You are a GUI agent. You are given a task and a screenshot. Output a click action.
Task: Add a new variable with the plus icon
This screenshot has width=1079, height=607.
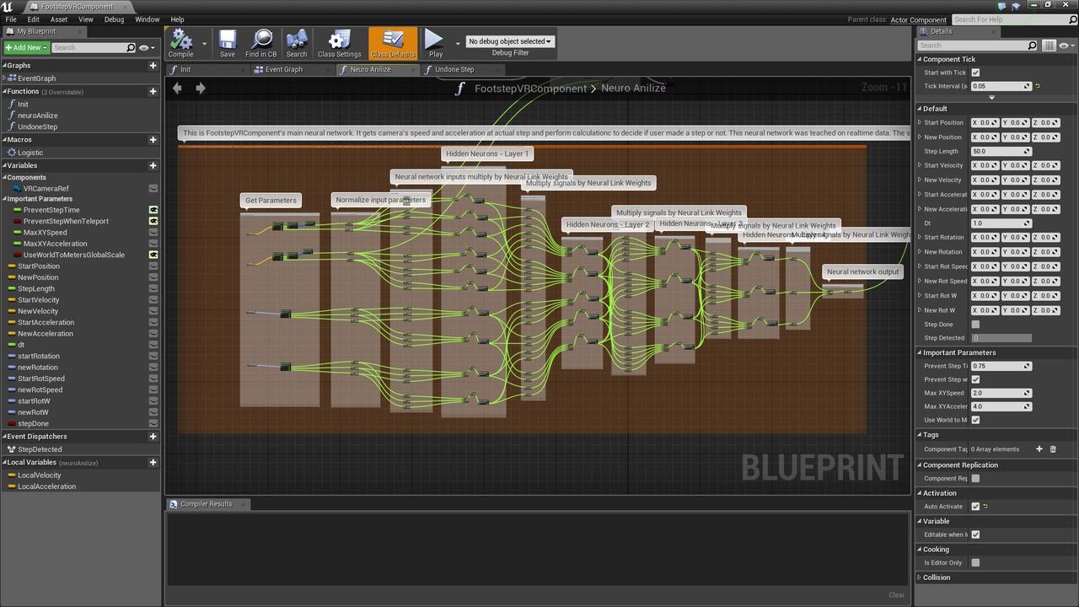point(153,165)
